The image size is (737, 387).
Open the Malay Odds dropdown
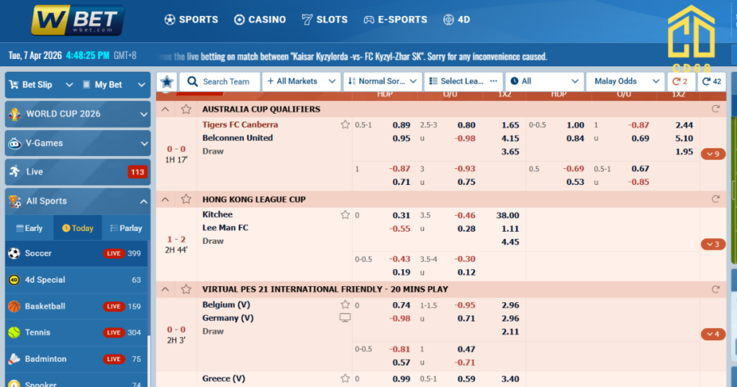point(623,82)
